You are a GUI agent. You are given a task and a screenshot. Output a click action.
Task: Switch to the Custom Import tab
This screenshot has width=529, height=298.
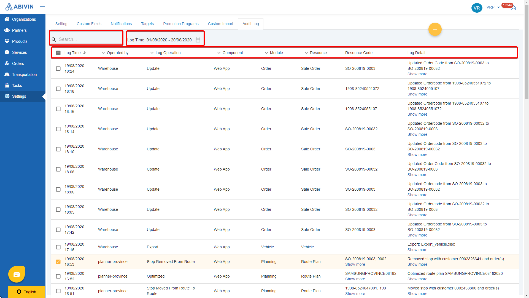click(220, 24)
